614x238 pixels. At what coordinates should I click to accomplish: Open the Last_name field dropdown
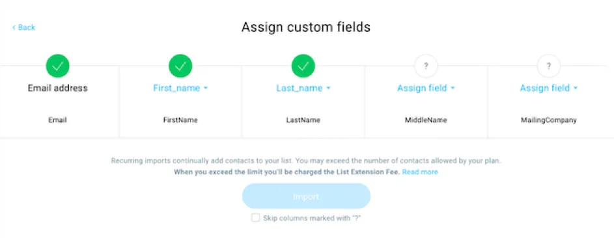pos(303,88)
